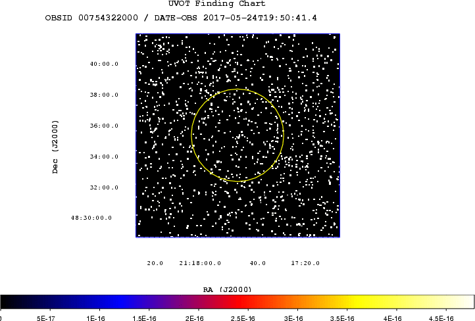This screenshot has height=321, width=475.
Task: Click the 'UVOT Finding Chart' title
Action: tap(216, 4)
